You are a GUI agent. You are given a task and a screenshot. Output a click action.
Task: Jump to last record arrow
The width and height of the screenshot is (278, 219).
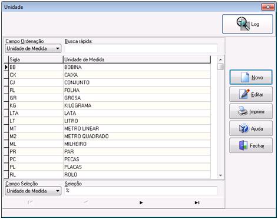pos(197,203)
